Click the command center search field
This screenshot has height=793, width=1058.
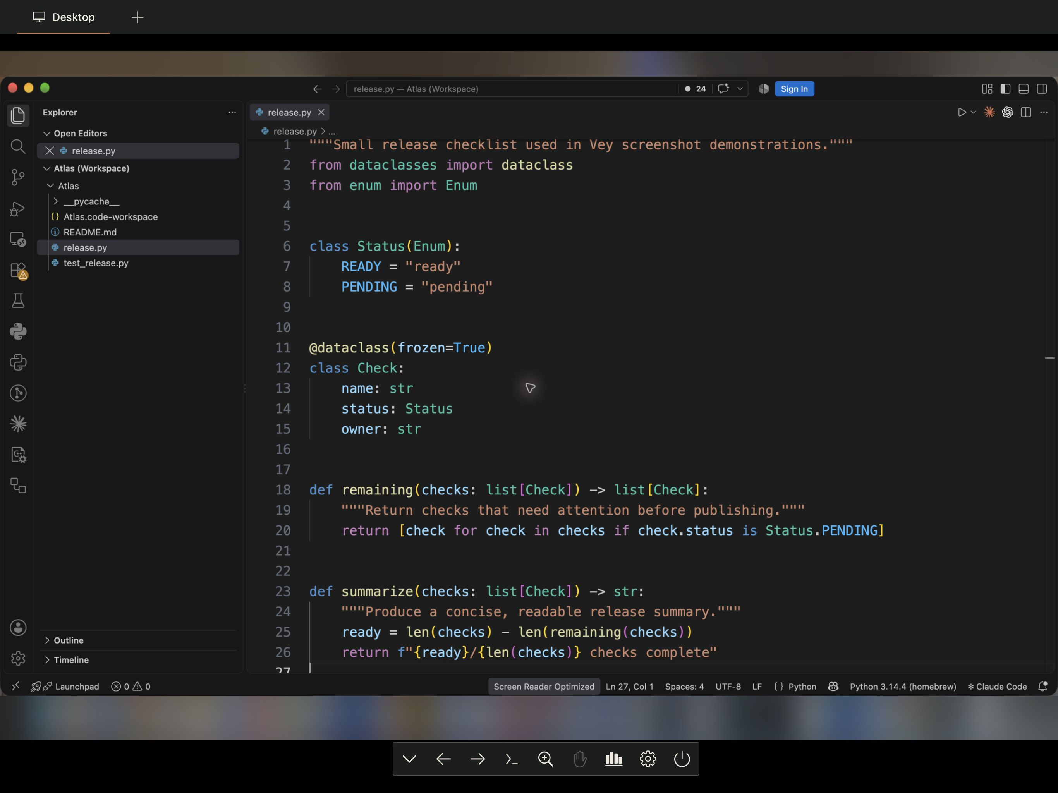(512, 89)
